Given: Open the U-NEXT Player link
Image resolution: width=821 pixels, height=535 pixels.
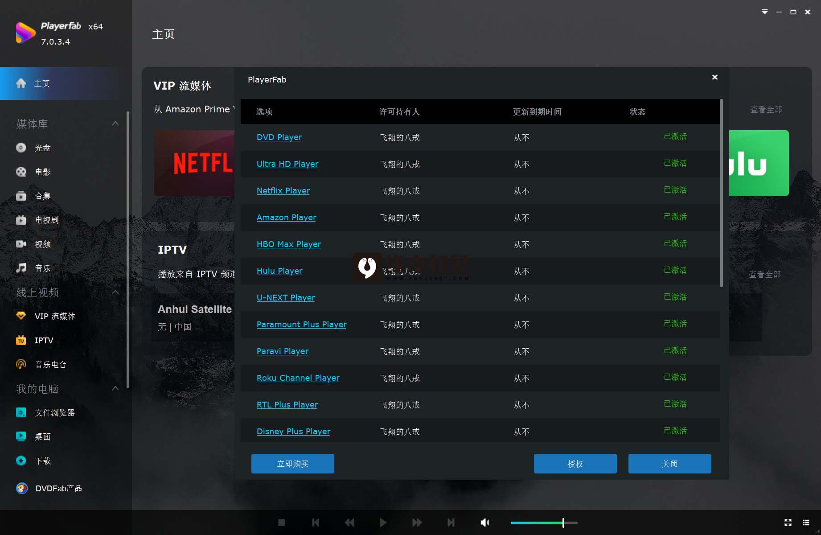Looking at the screenshot, I should coord(286,298).
